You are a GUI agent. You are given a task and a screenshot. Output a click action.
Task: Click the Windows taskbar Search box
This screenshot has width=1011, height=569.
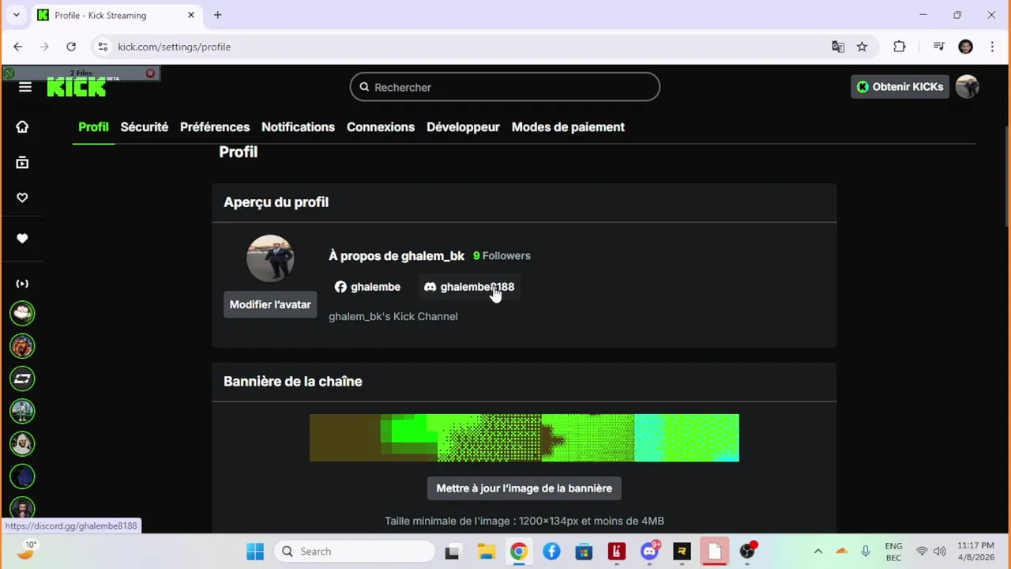(x=354, y=552)
